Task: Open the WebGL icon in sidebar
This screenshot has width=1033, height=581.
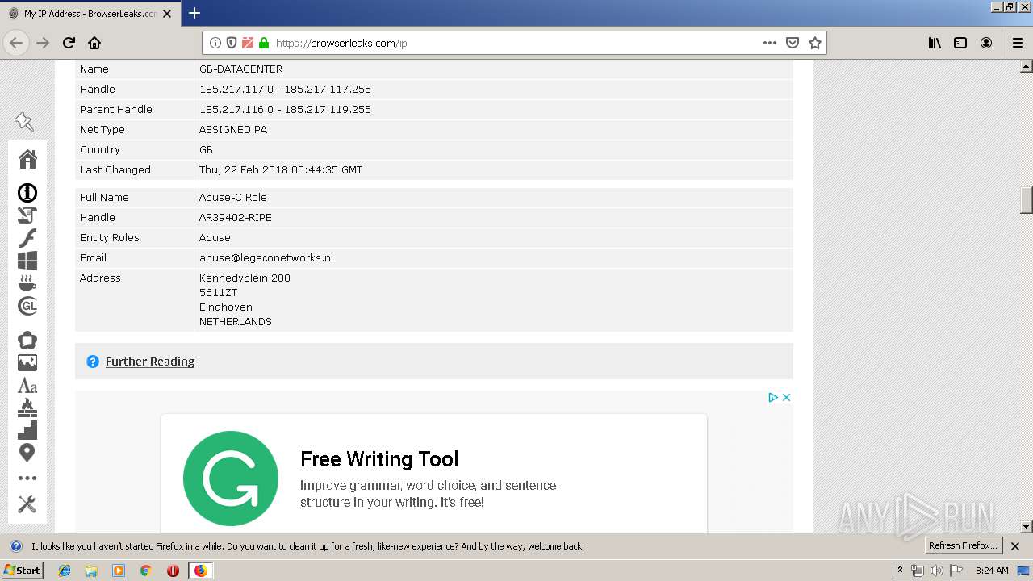Action: click(27, 306)
